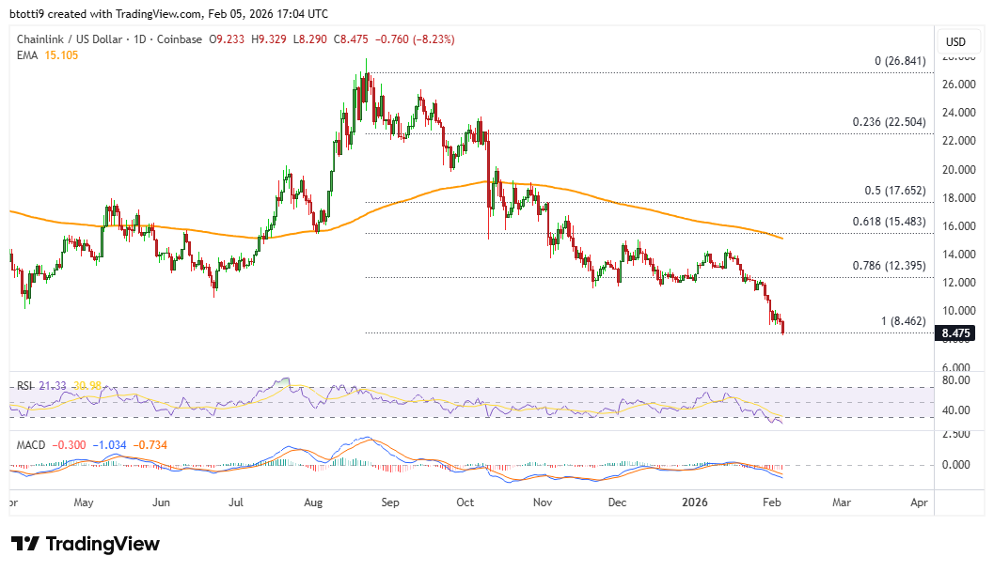
Task: Click the current price tag 8.475
Action: [955, 333]
